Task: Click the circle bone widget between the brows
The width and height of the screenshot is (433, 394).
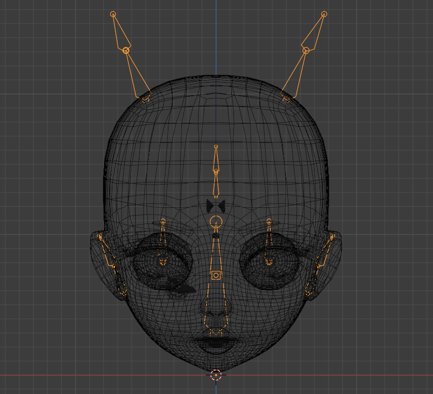Action: [216, 221]
